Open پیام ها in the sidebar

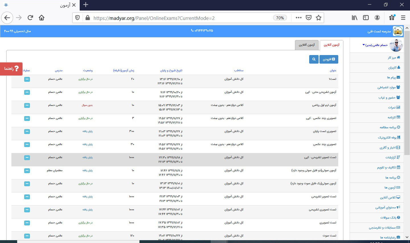393,77
